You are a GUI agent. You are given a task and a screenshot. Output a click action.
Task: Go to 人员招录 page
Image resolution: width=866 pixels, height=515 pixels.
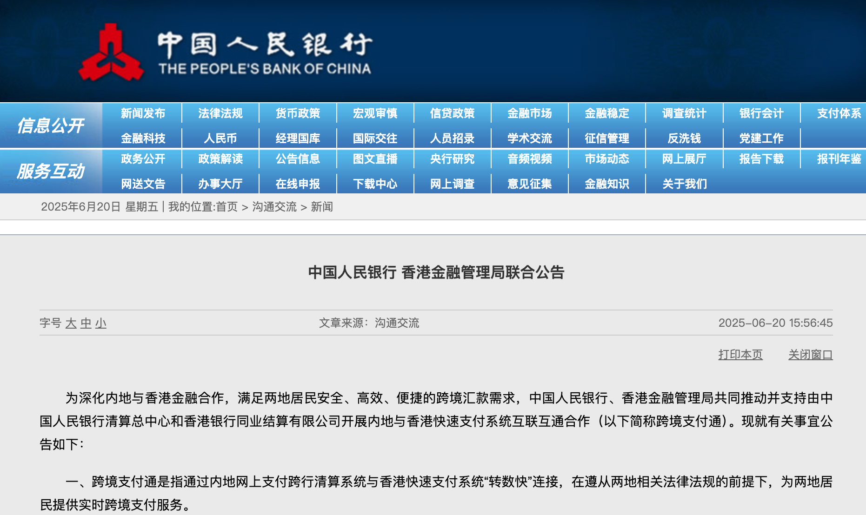tap(452, 139)
